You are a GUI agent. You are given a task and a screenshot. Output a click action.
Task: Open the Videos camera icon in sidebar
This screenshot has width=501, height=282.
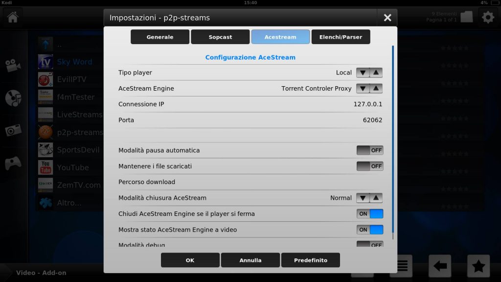[x=13, y=65]
